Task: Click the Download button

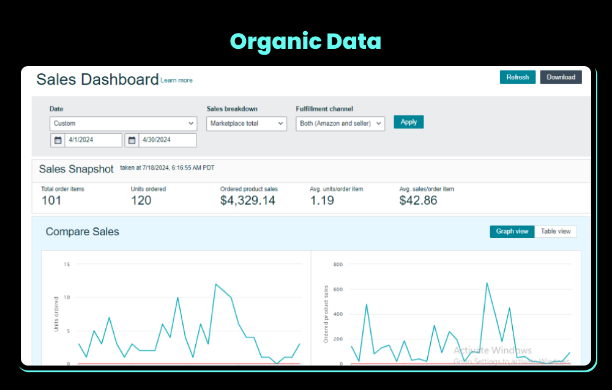Action: 561,77
